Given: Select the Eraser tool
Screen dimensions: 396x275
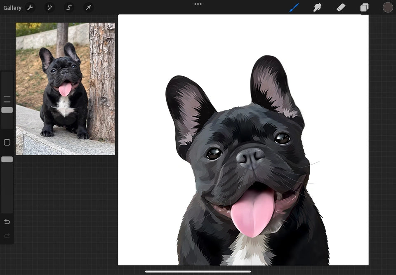Looking at the screenshot, I should pos(341,7).
